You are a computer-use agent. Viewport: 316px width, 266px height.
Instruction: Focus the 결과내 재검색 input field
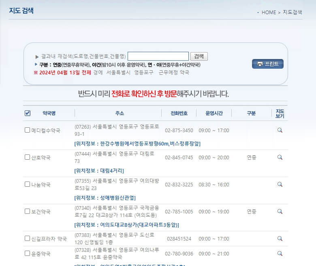pyautogui.click(x=158, y=56)
